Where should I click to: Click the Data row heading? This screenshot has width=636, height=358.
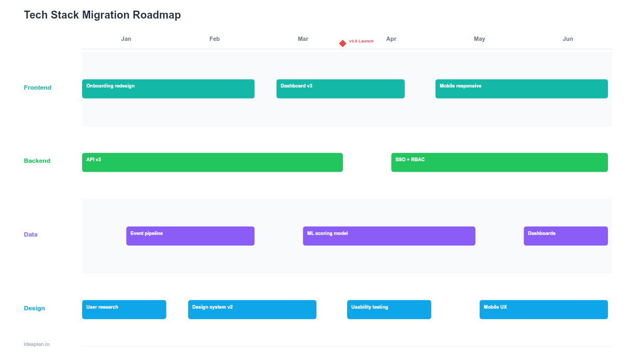pyautogui.click(x=30, y=234)
